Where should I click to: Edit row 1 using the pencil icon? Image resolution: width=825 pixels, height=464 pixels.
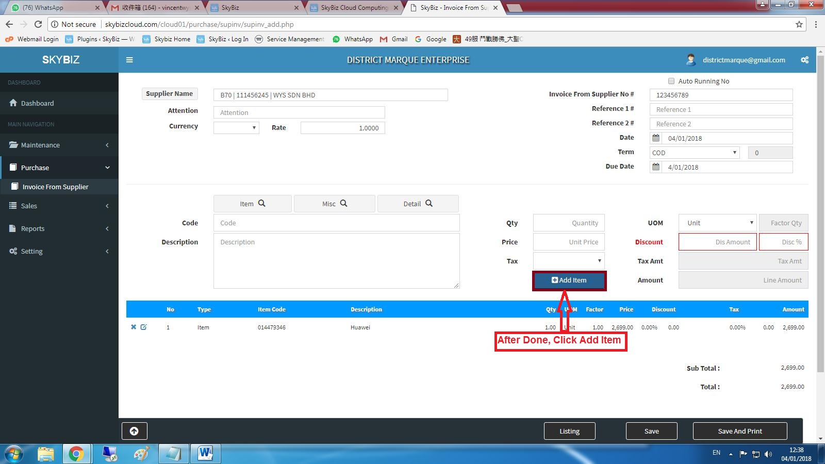pos(144,327)
